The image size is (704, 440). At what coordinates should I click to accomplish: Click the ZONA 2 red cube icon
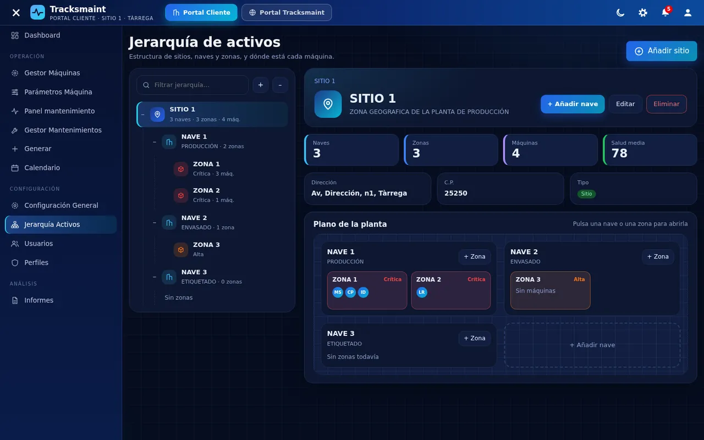[181, 195]
